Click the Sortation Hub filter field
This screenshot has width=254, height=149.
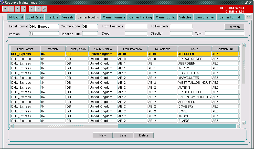90,33
